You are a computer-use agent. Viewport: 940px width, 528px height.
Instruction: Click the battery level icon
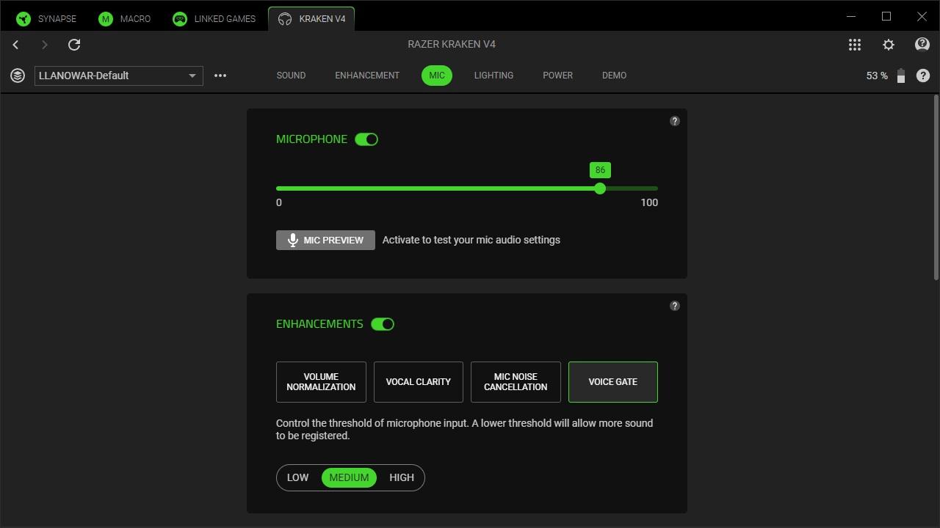click(901, 76)
